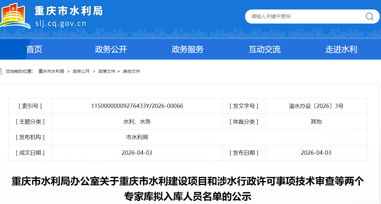Click the large 重庆市水利局 header title
The image size is (381, 204).
click(x=69, y=11)
